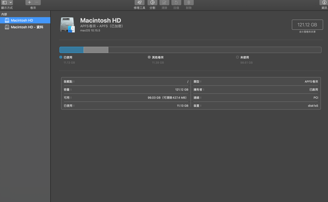Screen dimensions: 328x202
Task: Click the large Macintosh HD drive image
Action: click(x=67, y=25)
